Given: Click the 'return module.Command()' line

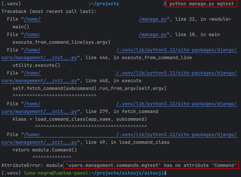Looking at the screenshot, I should 44,150.
